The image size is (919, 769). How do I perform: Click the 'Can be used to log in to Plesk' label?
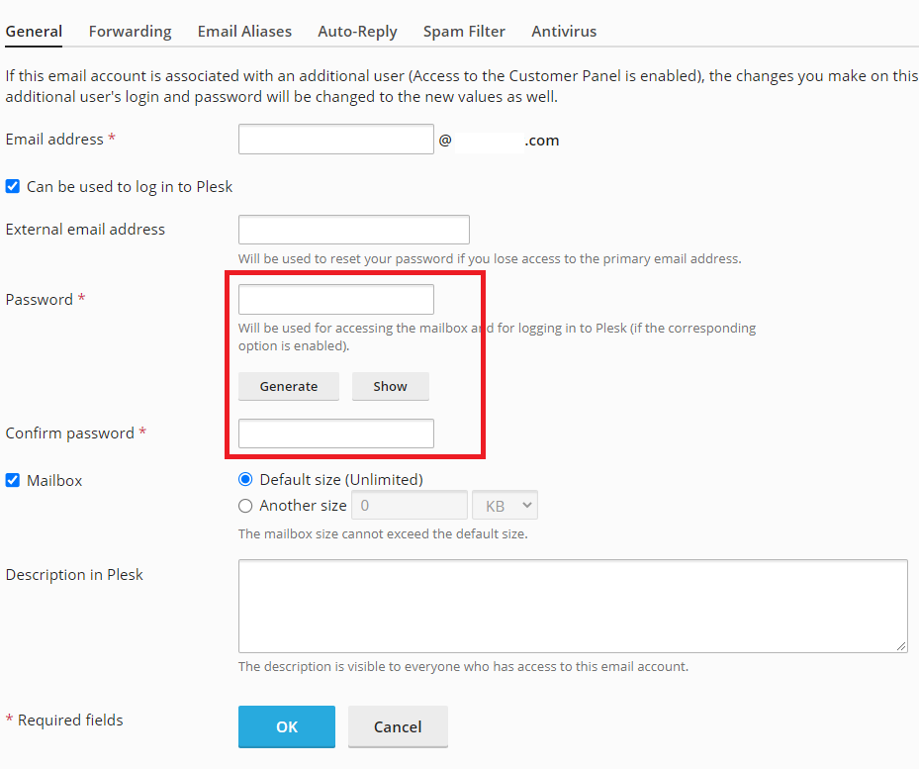tap(130, 186)
